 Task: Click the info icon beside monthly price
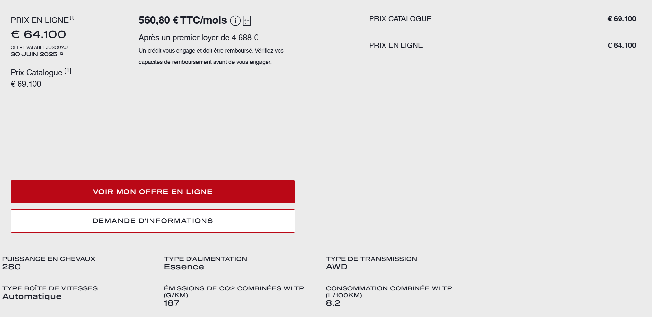click(x=235, y=21)
